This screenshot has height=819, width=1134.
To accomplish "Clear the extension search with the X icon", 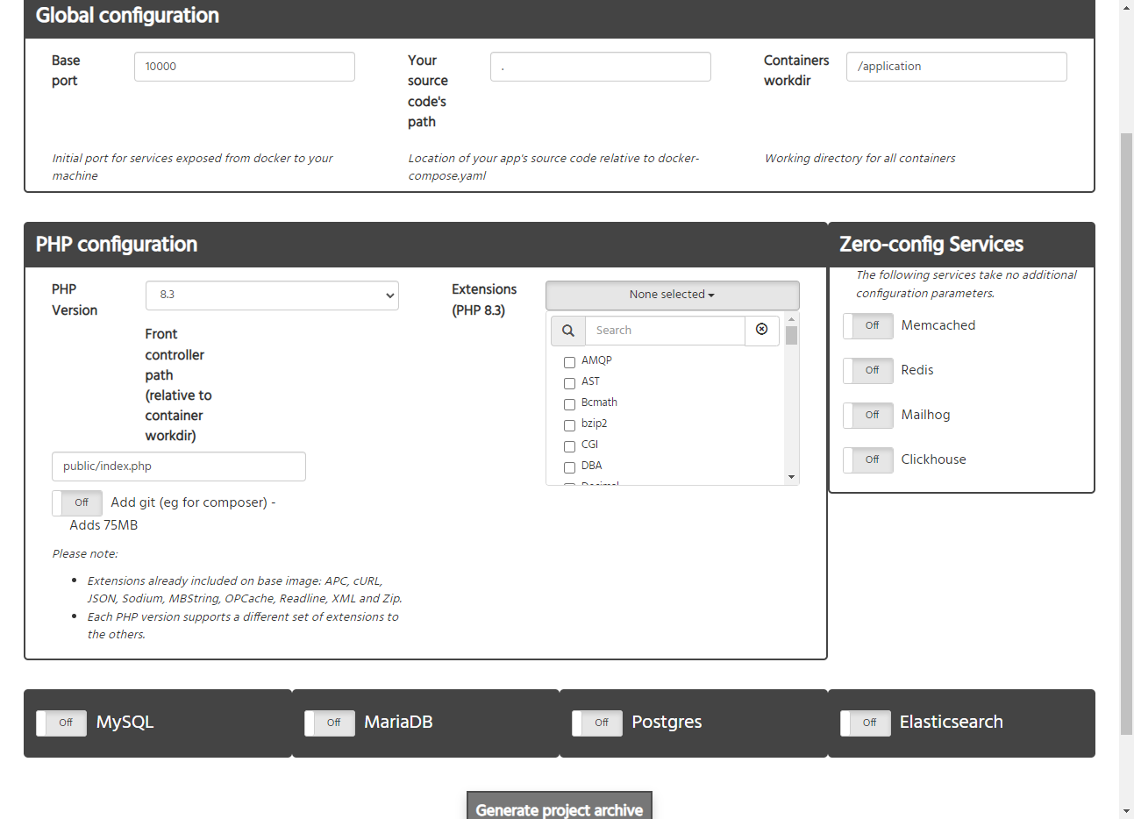I will pyautogui.click(x=761, y=330).
